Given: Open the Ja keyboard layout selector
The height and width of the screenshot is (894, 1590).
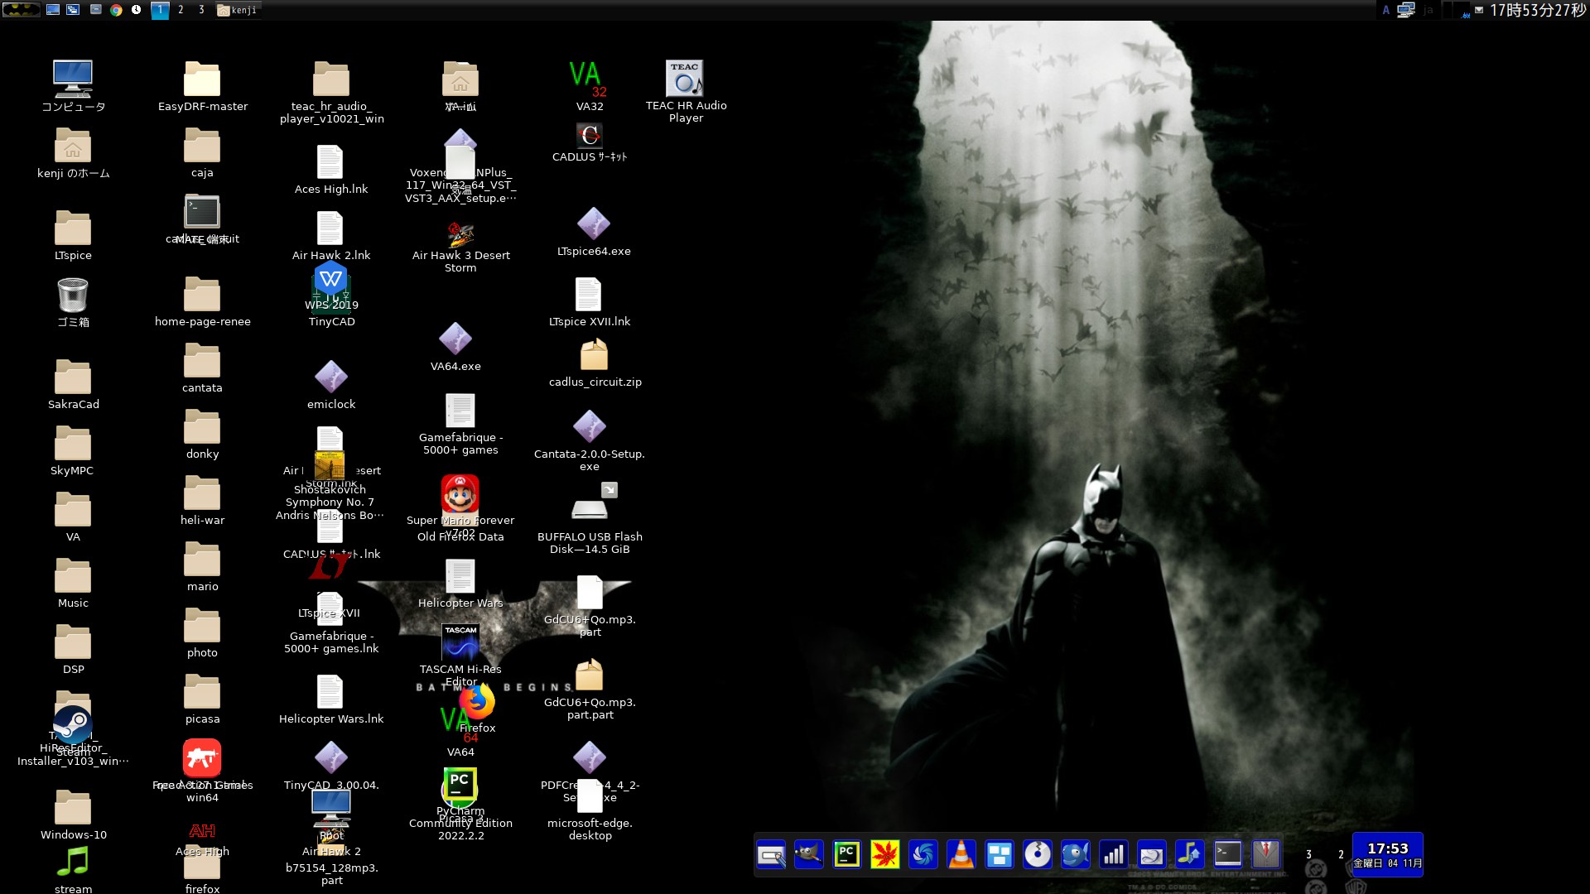Looking at the screenshot, I should coord(1430,10).
